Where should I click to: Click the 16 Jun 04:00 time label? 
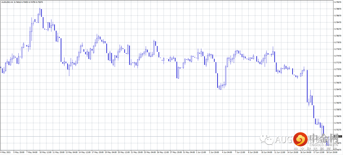[306, 152]
